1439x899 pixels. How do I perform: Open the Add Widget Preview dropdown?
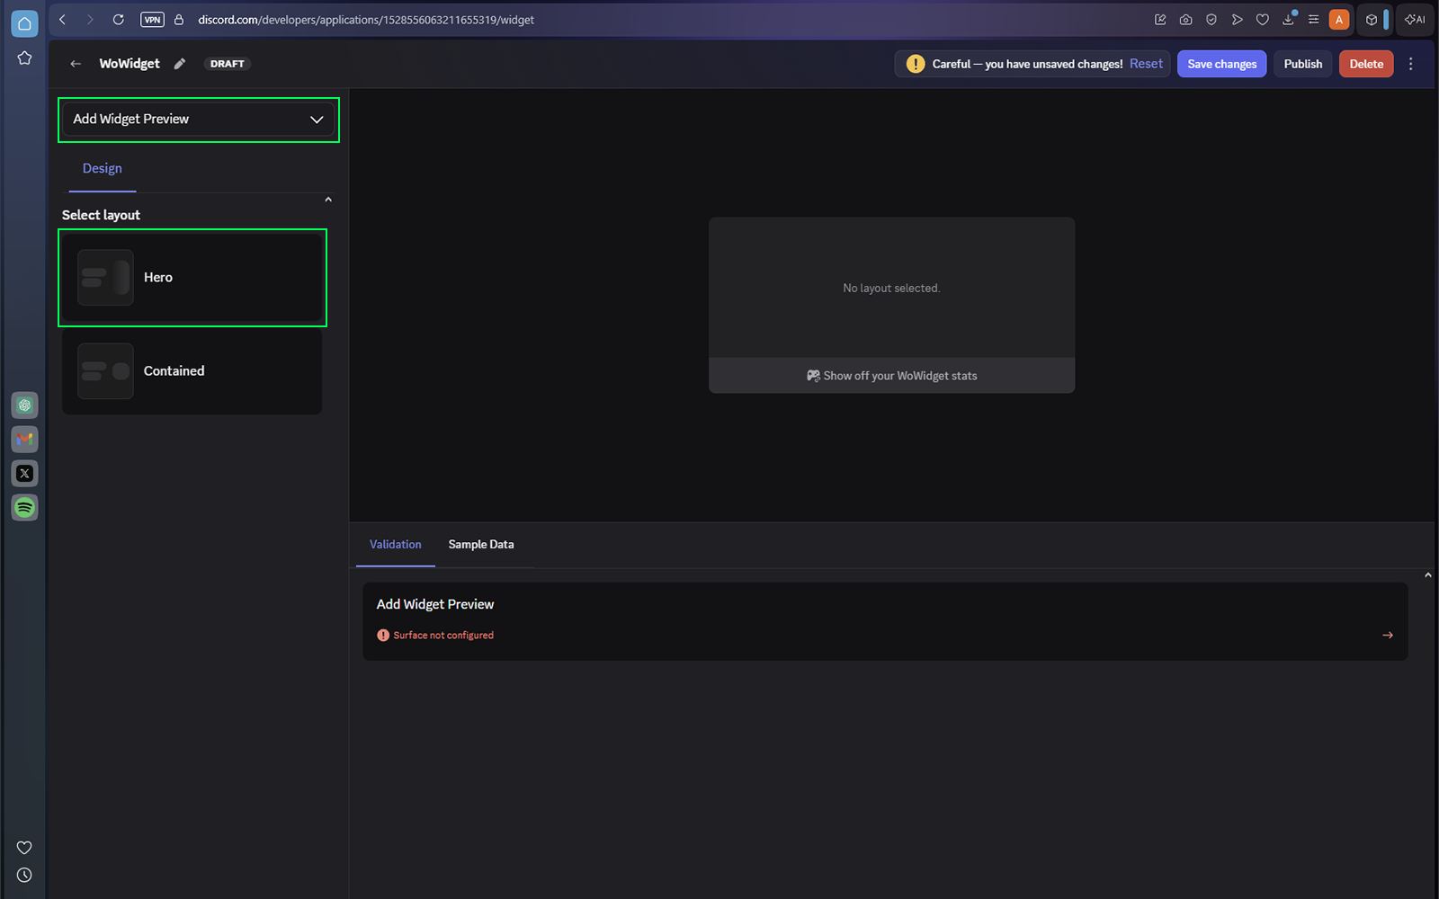point(199,120)
